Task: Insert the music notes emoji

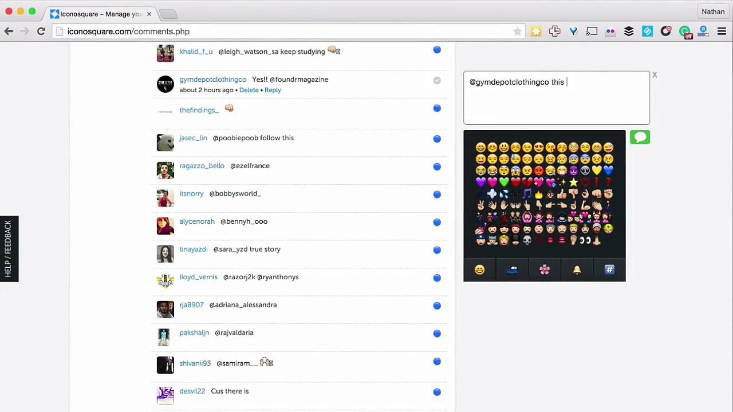Action: pyautogui.click(x=527, y=193)
